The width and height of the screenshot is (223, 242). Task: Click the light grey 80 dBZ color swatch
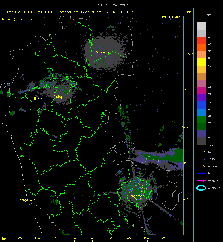tap(201, 26)
